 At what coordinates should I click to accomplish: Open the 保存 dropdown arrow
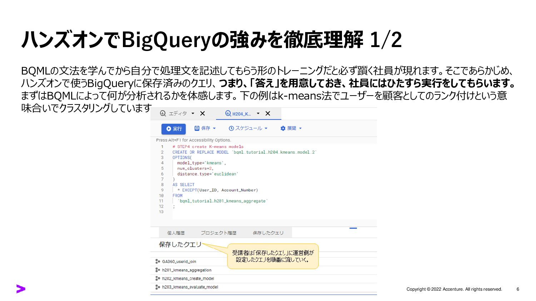(x=214, y=128)
